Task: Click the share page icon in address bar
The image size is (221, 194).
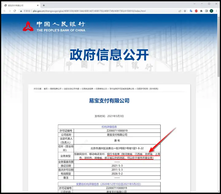Action: [180, 11]
